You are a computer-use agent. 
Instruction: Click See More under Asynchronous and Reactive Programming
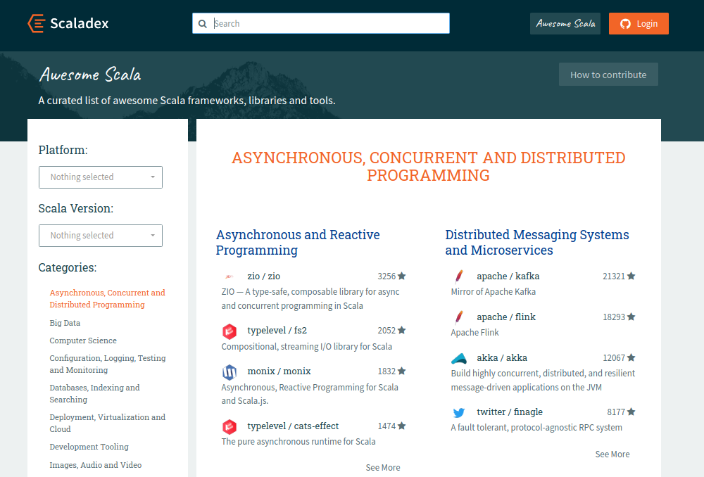383,468
